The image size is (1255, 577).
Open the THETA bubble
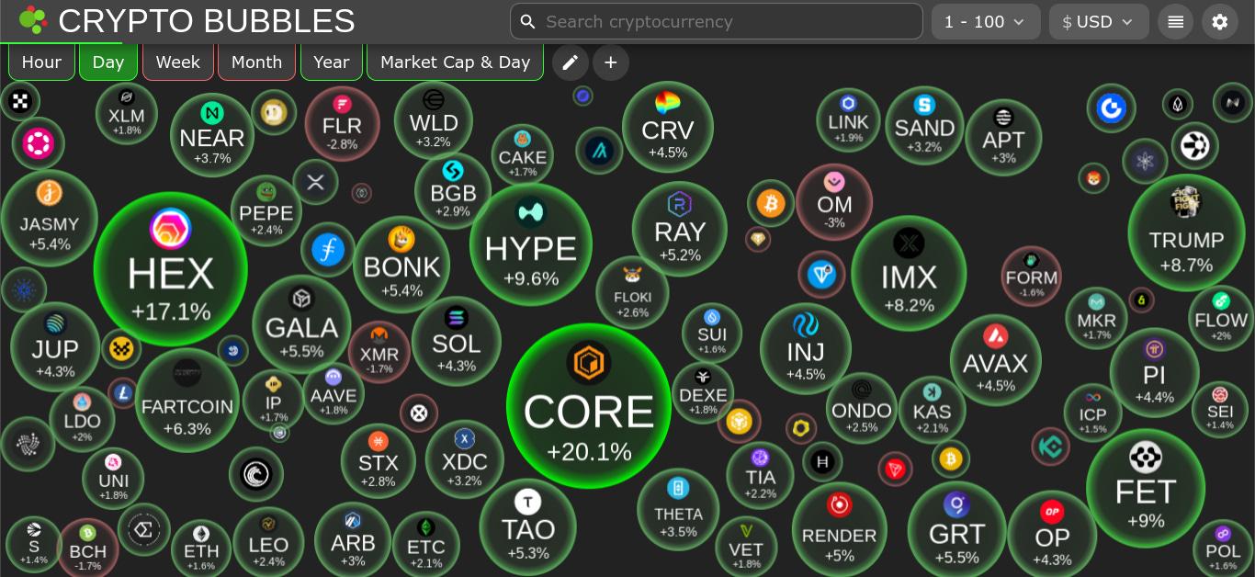(678, 509)
